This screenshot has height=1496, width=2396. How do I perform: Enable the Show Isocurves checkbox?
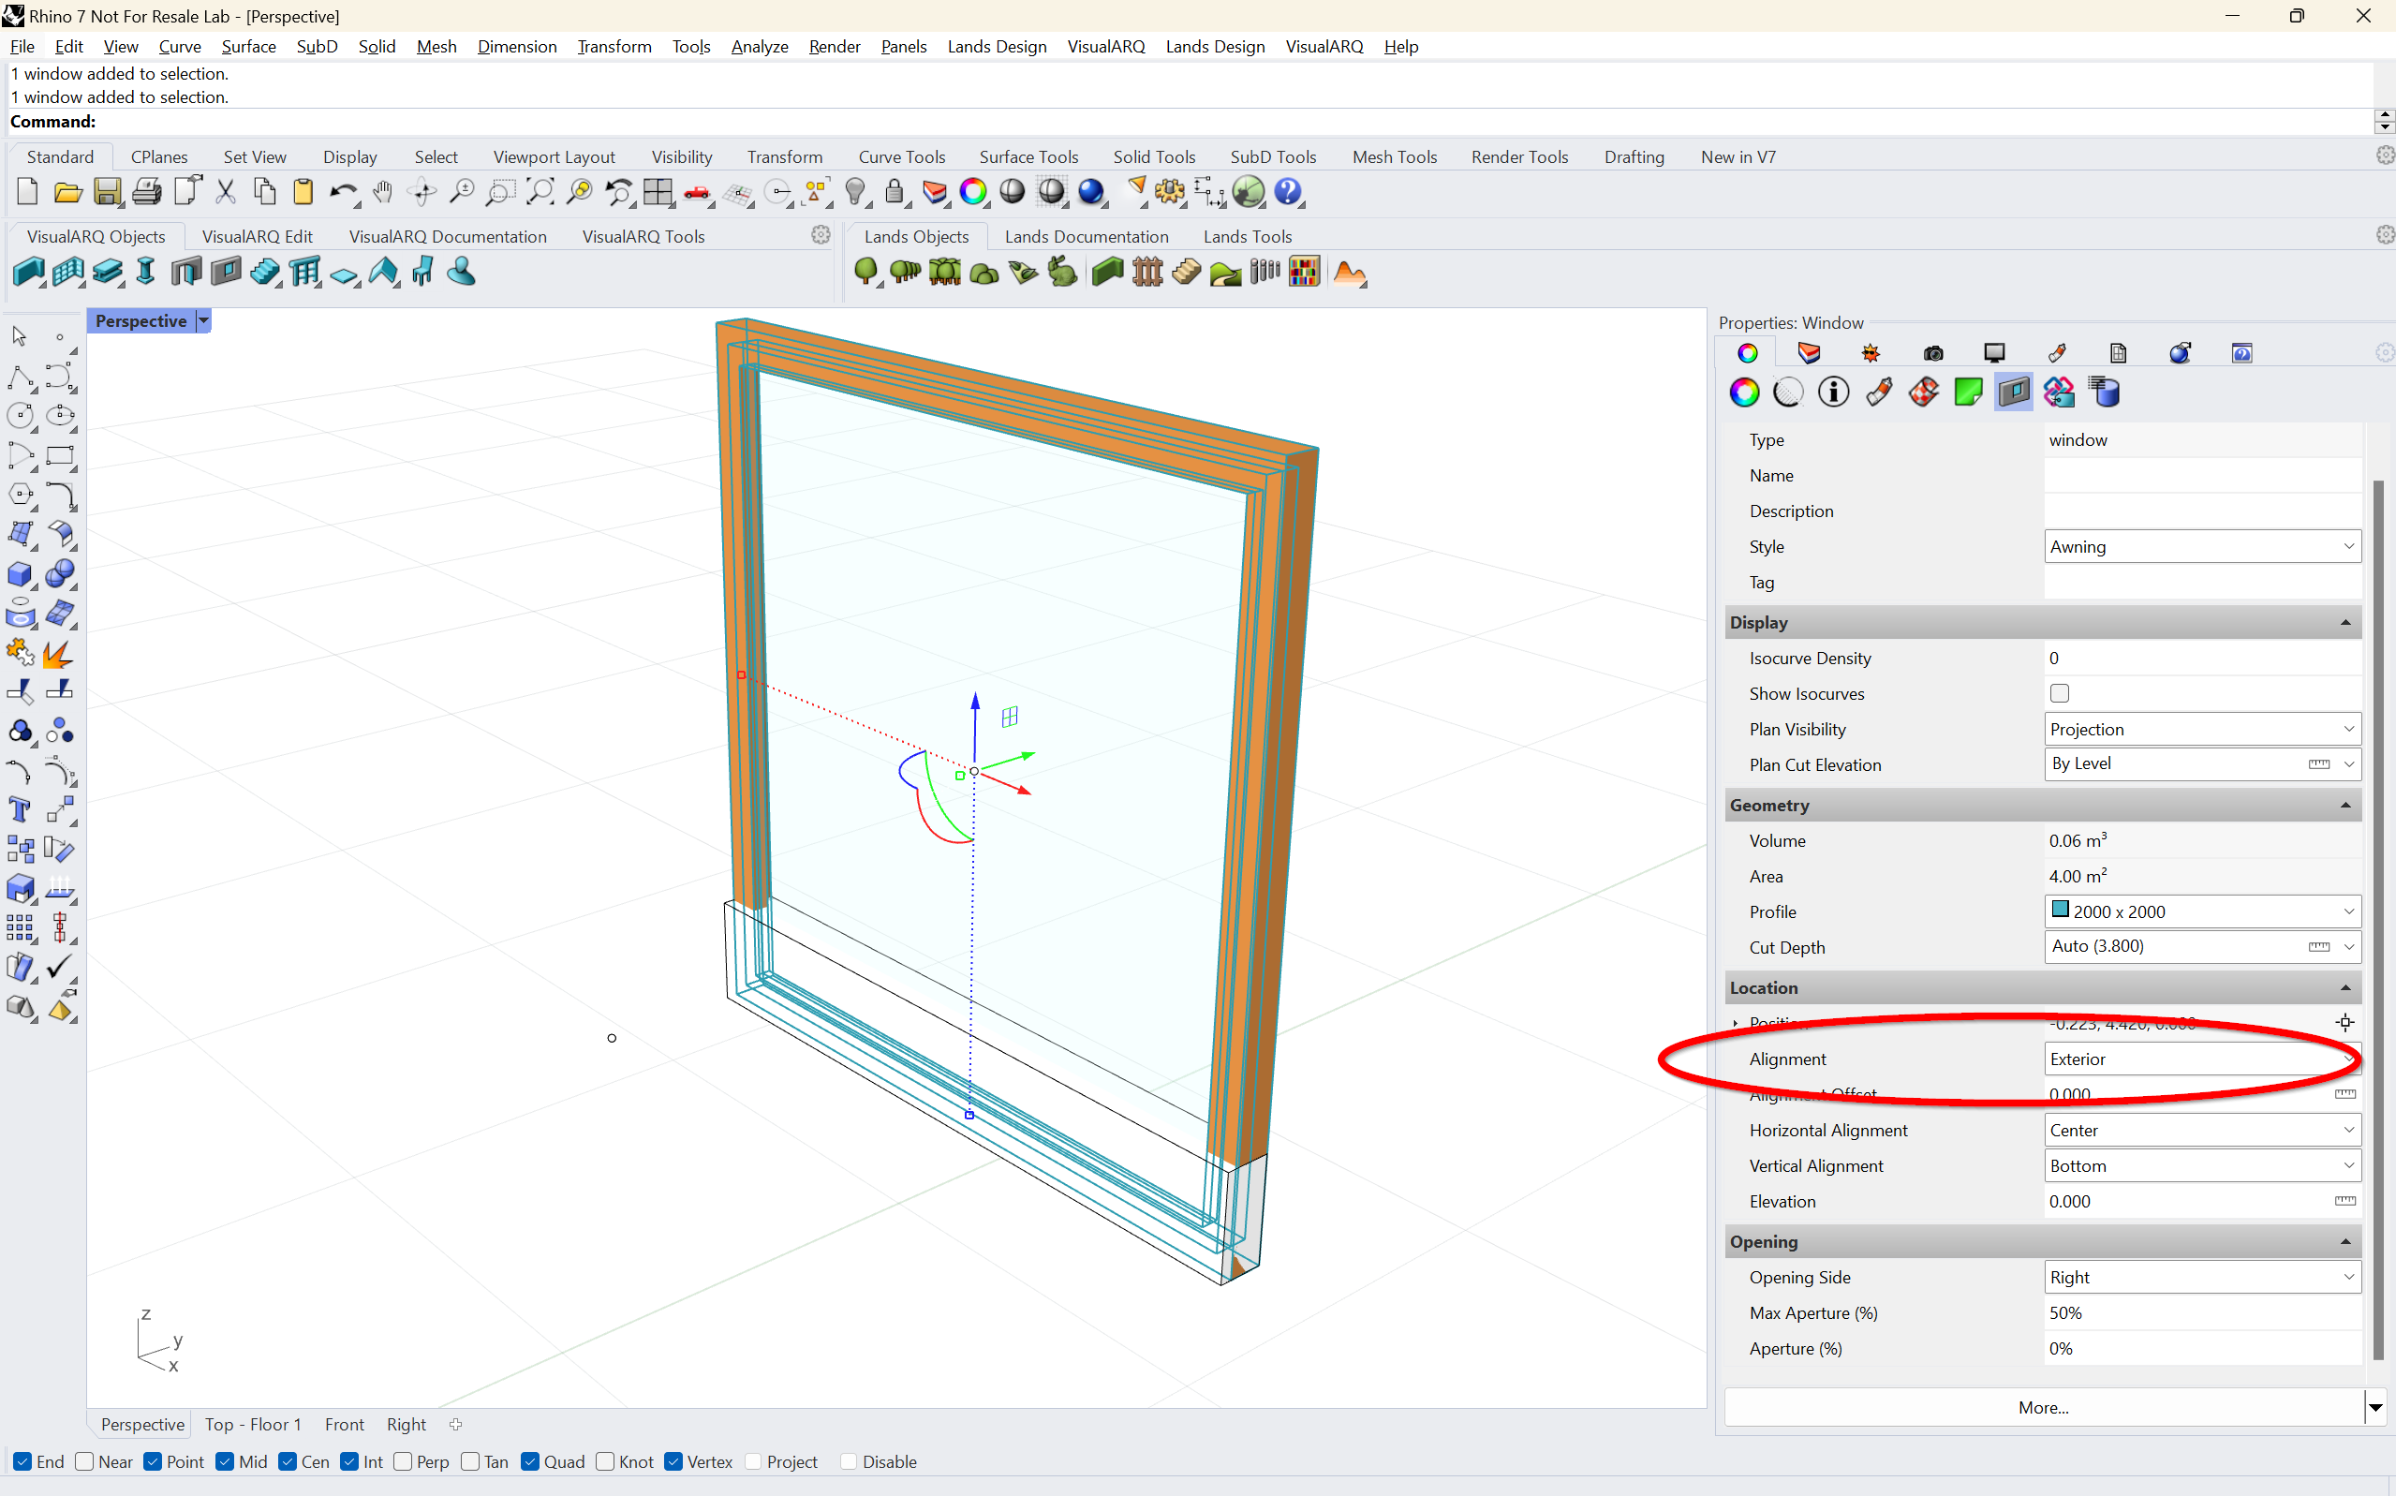[2060, 692]
